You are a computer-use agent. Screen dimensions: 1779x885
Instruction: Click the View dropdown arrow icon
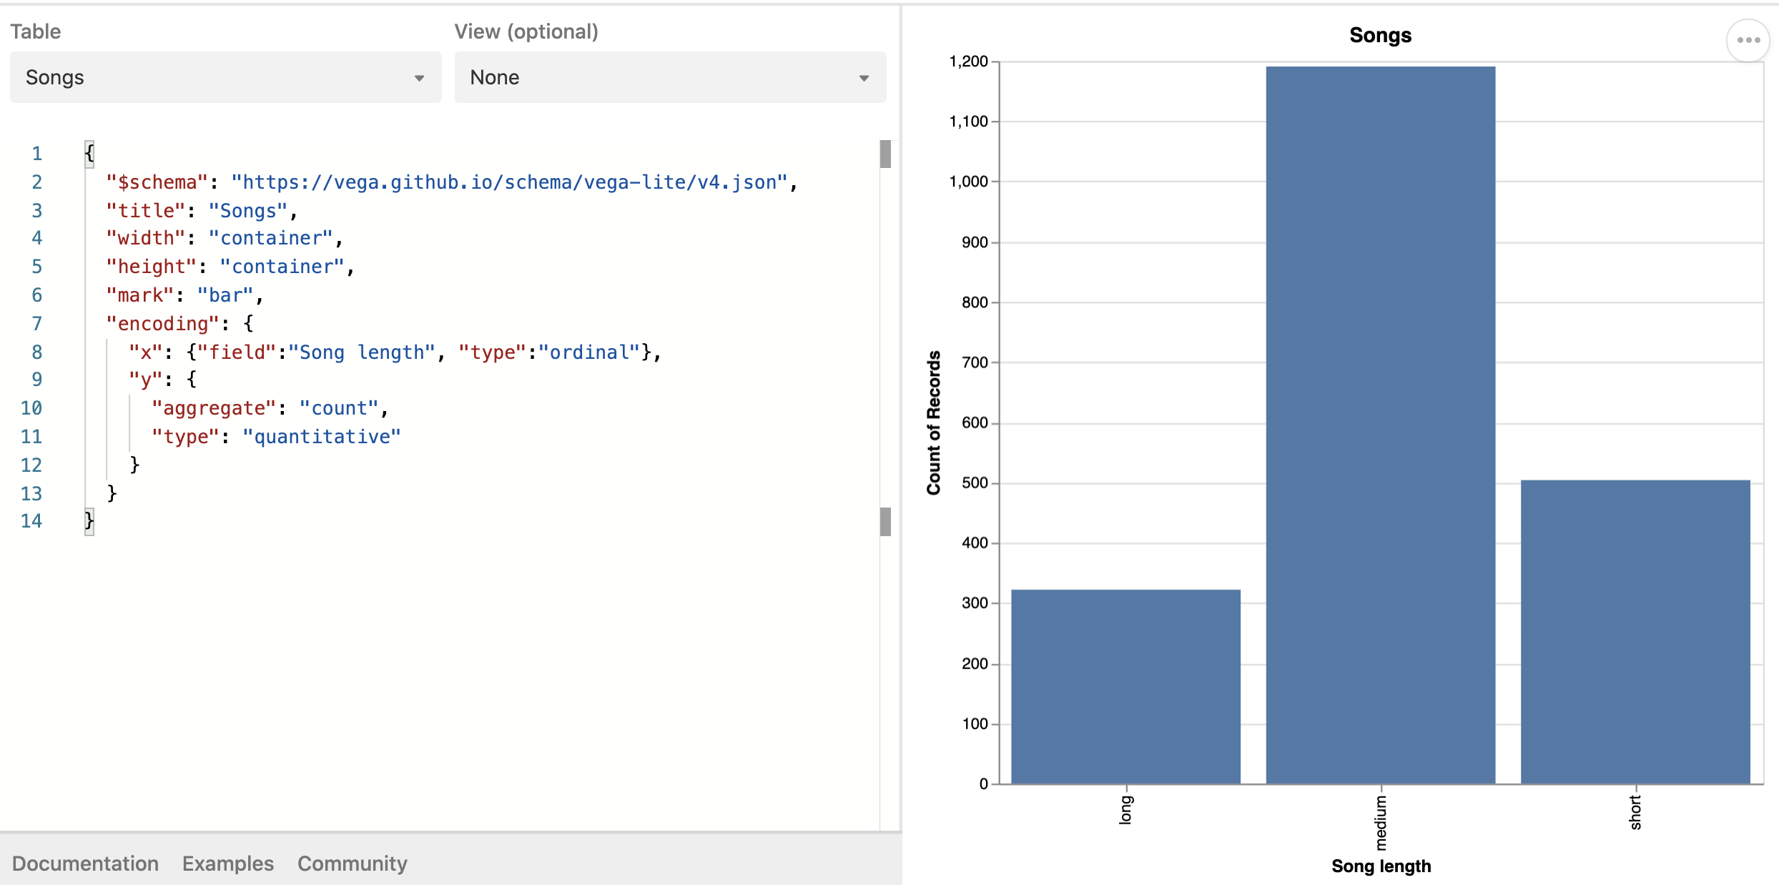[x=864, y=78]
